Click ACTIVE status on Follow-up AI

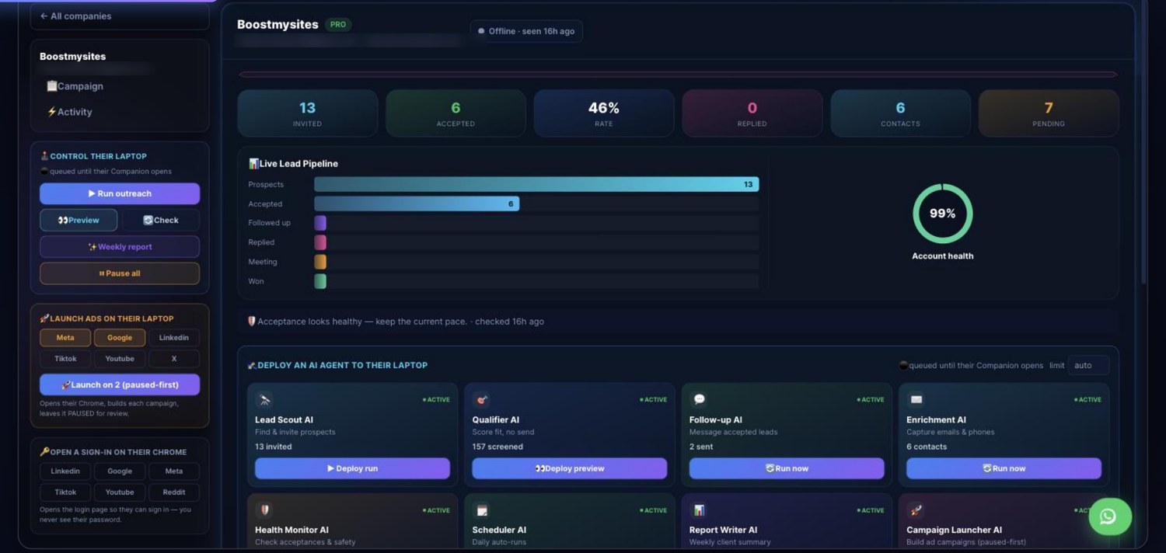click(x=871, y=400)
